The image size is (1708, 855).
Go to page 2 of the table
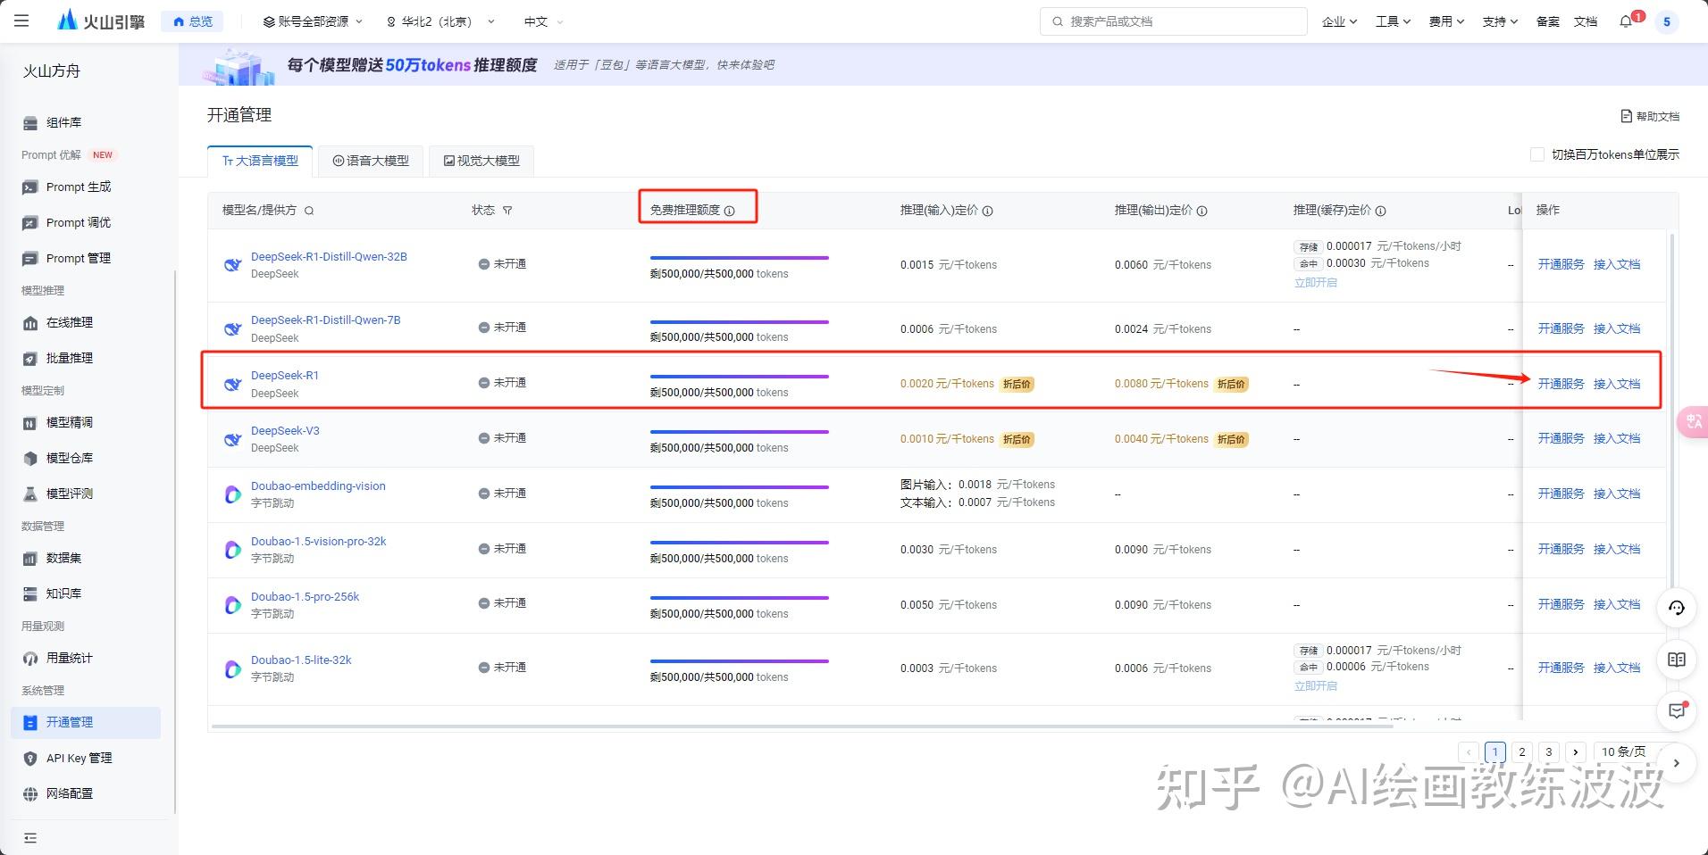pos(1522,751)
